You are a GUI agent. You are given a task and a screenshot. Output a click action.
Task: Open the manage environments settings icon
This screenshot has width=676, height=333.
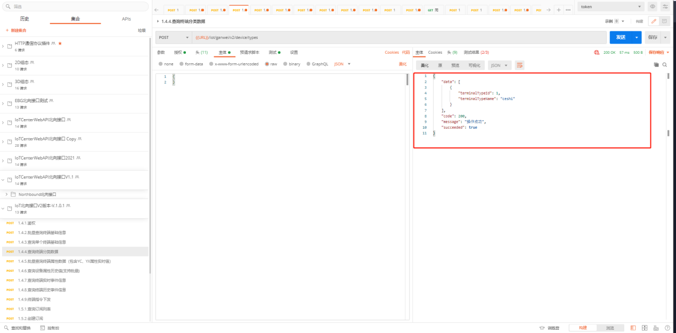665,7
